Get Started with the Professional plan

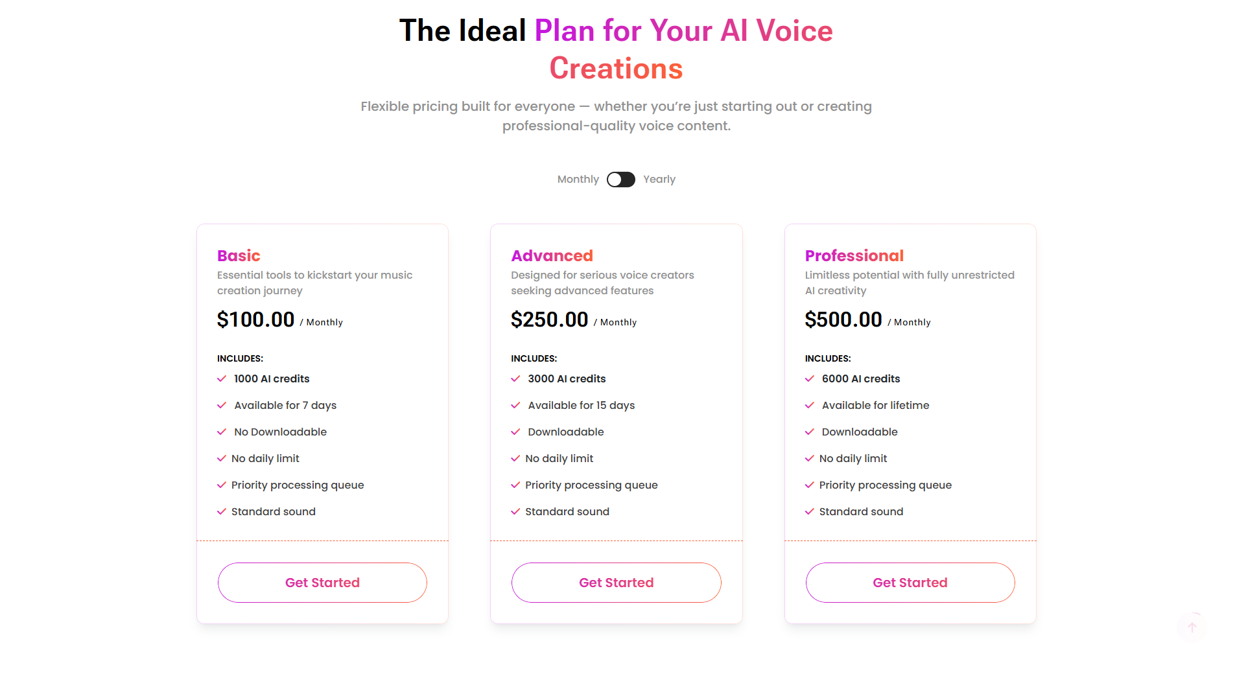tap(910, 583)
